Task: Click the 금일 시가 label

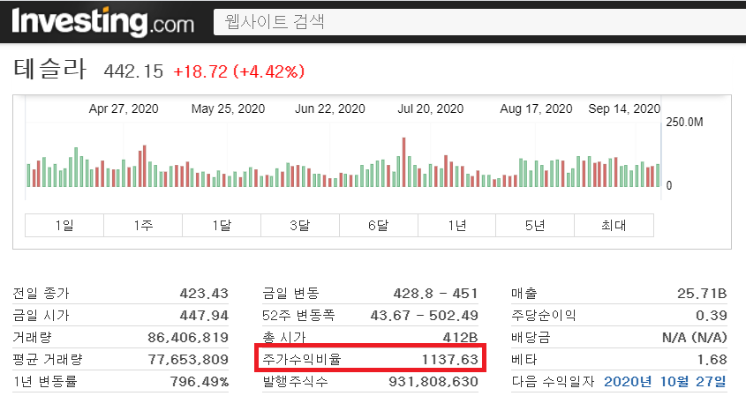Action: 41,315
